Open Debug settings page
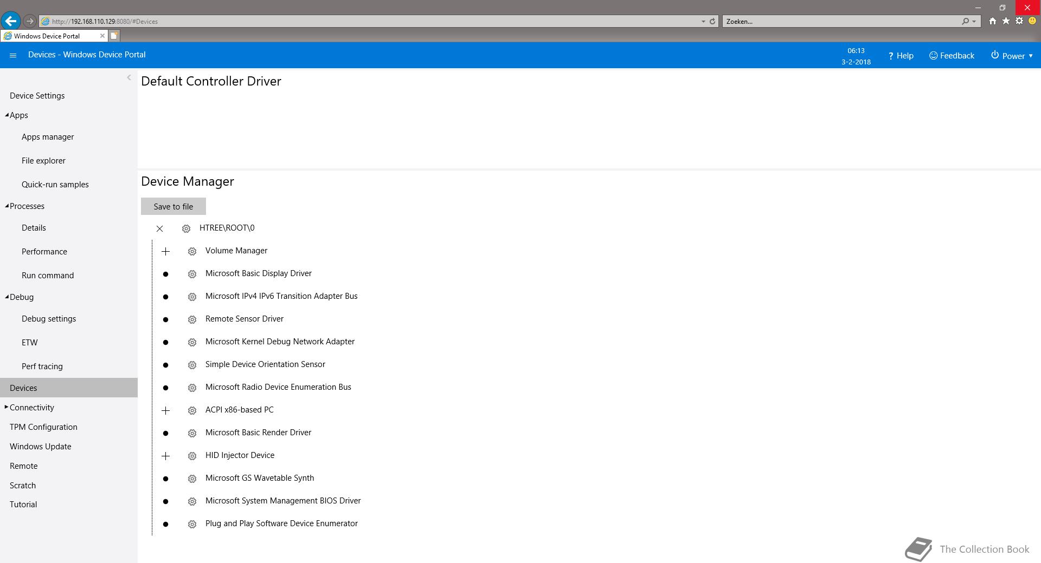Viewport: 1041px width, 563px height. tap(49, 319)
